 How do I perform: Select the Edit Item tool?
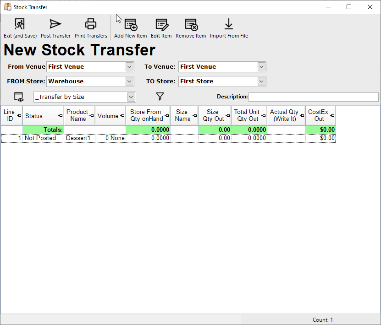pos(161,25)
